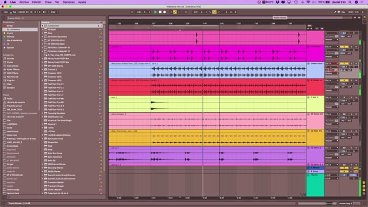Select the Focusing Equalizer entry

tap(56, 113)
